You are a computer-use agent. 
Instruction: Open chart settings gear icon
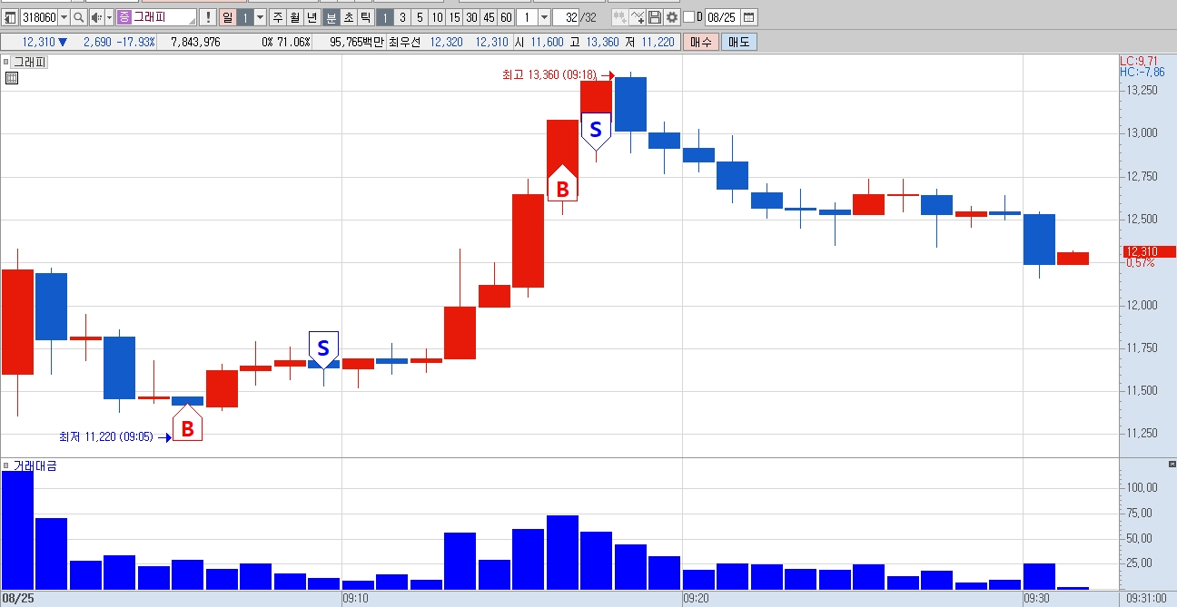671,17
